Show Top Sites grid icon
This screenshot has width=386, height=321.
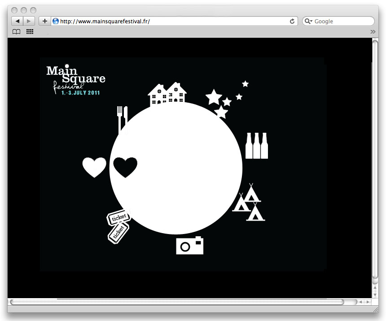[30, 31]
